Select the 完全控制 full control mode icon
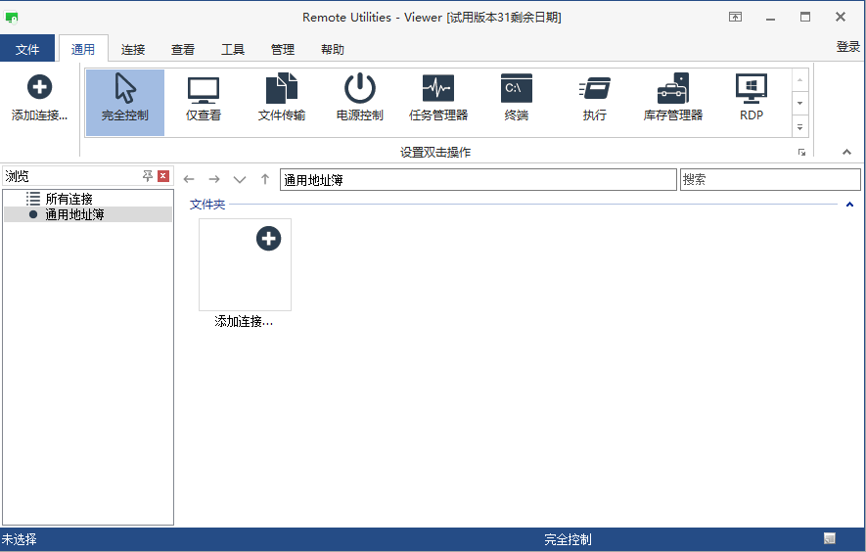 point(125,88)
